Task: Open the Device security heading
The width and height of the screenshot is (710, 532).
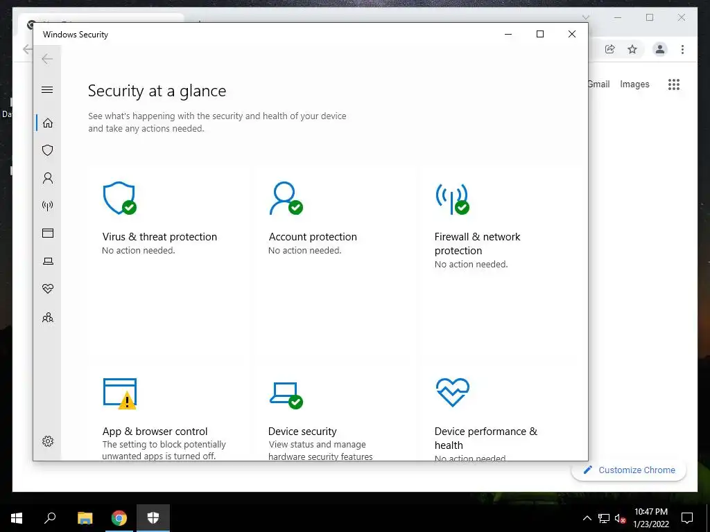Action: (302, 431)
